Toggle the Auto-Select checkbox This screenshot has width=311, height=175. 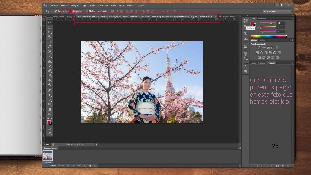point(56,11)
